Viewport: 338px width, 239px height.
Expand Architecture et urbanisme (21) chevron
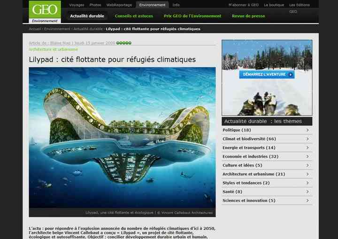(307, 174)
